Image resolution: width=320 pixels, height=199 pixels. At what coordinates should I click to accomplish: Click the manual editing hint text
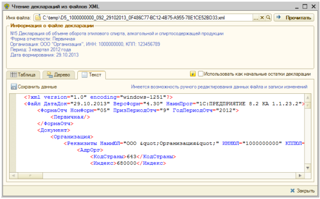click(219, 87)
